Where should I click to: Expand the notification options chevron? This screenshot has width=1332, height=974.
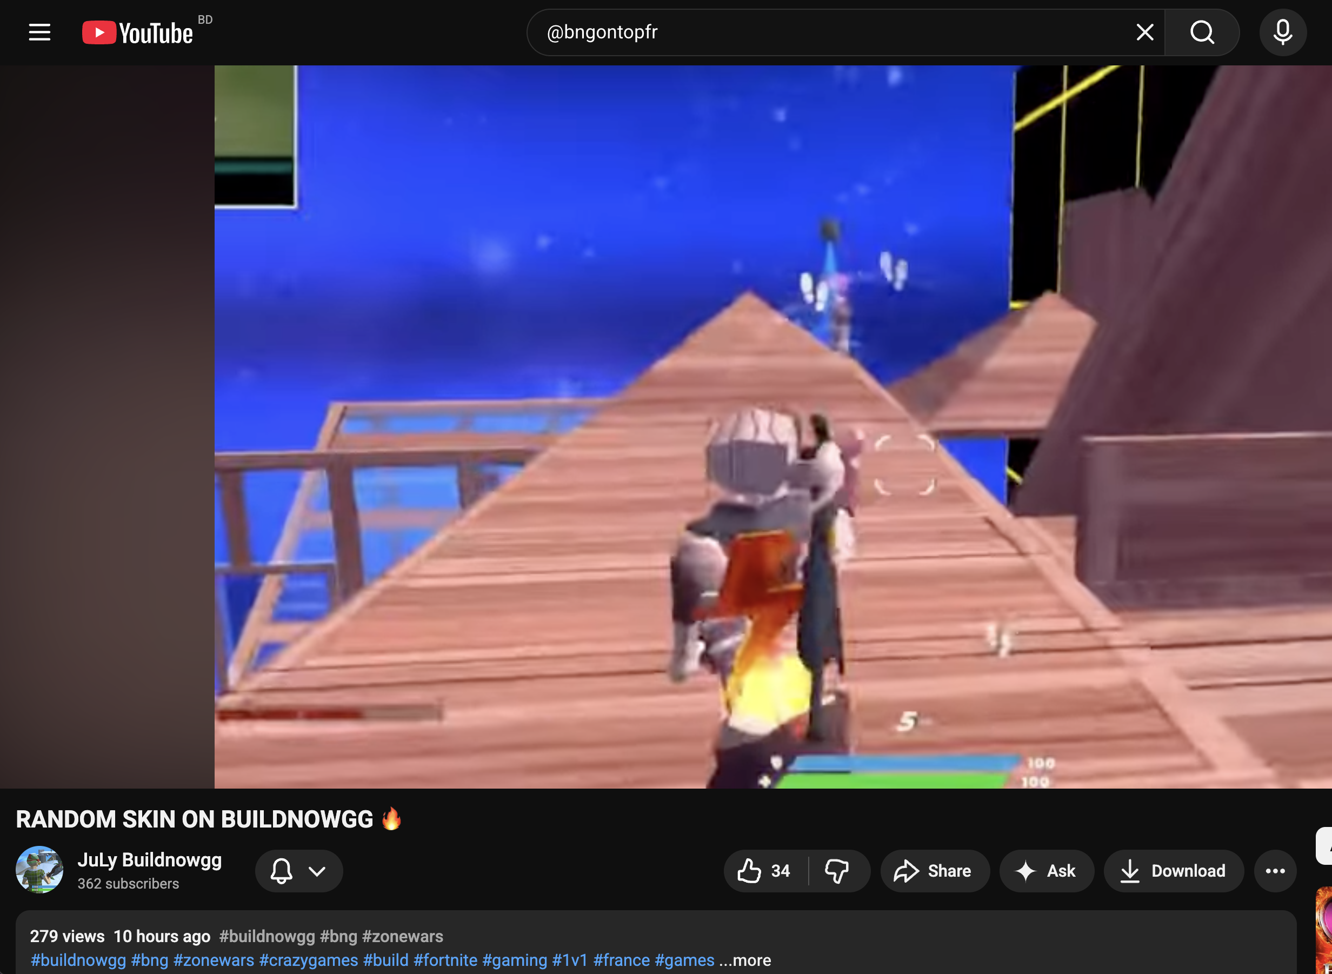point(317,871)
